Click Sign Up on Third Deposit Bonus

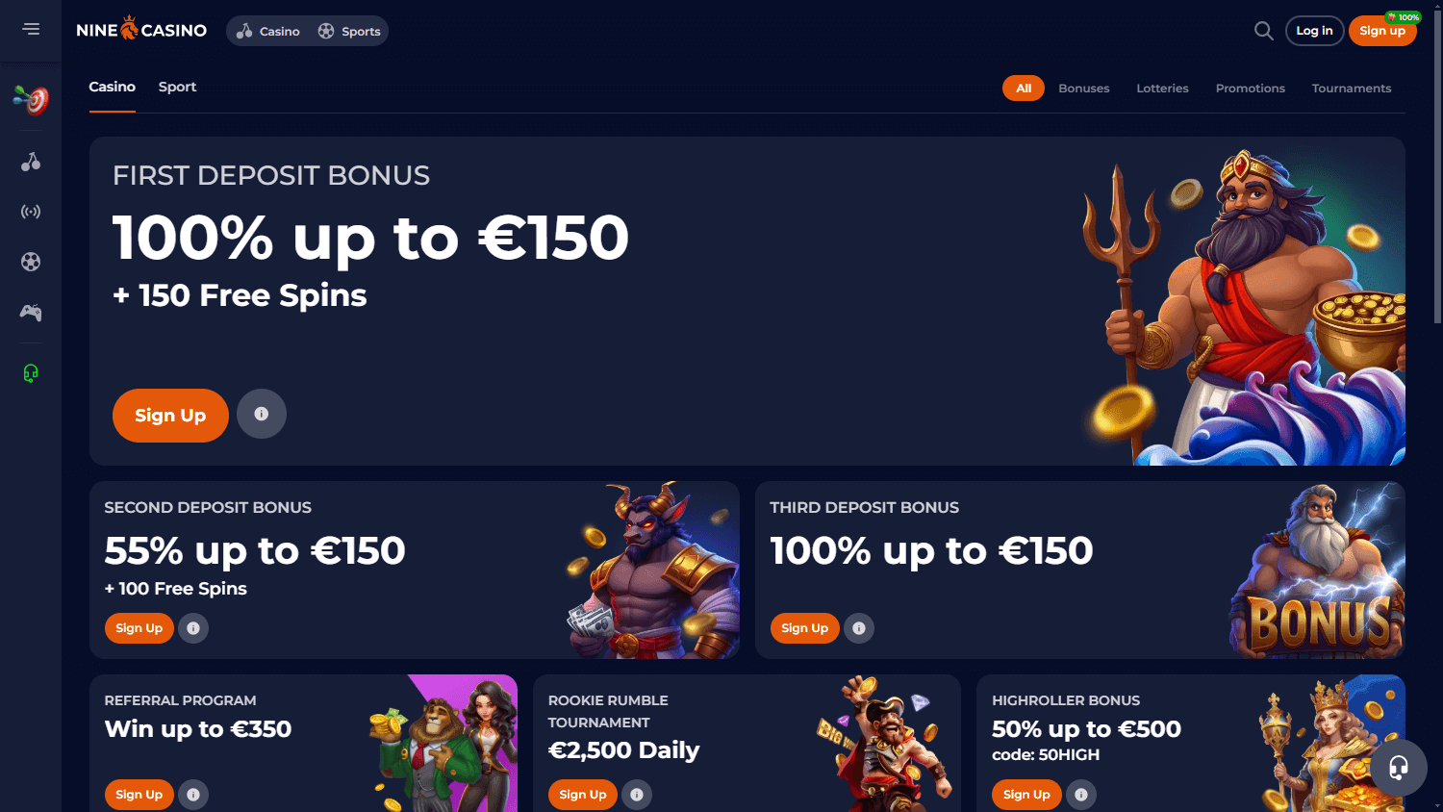805,628
